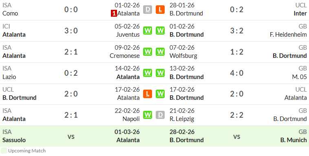The width and height of the screenshot is (309, 156).
Task: Open the 4 : 0 Dortmund vs M. 05 score
Action: coord(237,73)
